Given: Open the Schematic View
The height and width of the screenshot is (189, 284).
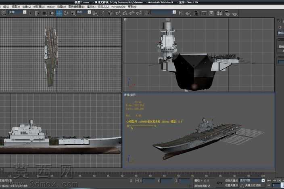Looking at the screenshot, I should (x=211, y=13).
